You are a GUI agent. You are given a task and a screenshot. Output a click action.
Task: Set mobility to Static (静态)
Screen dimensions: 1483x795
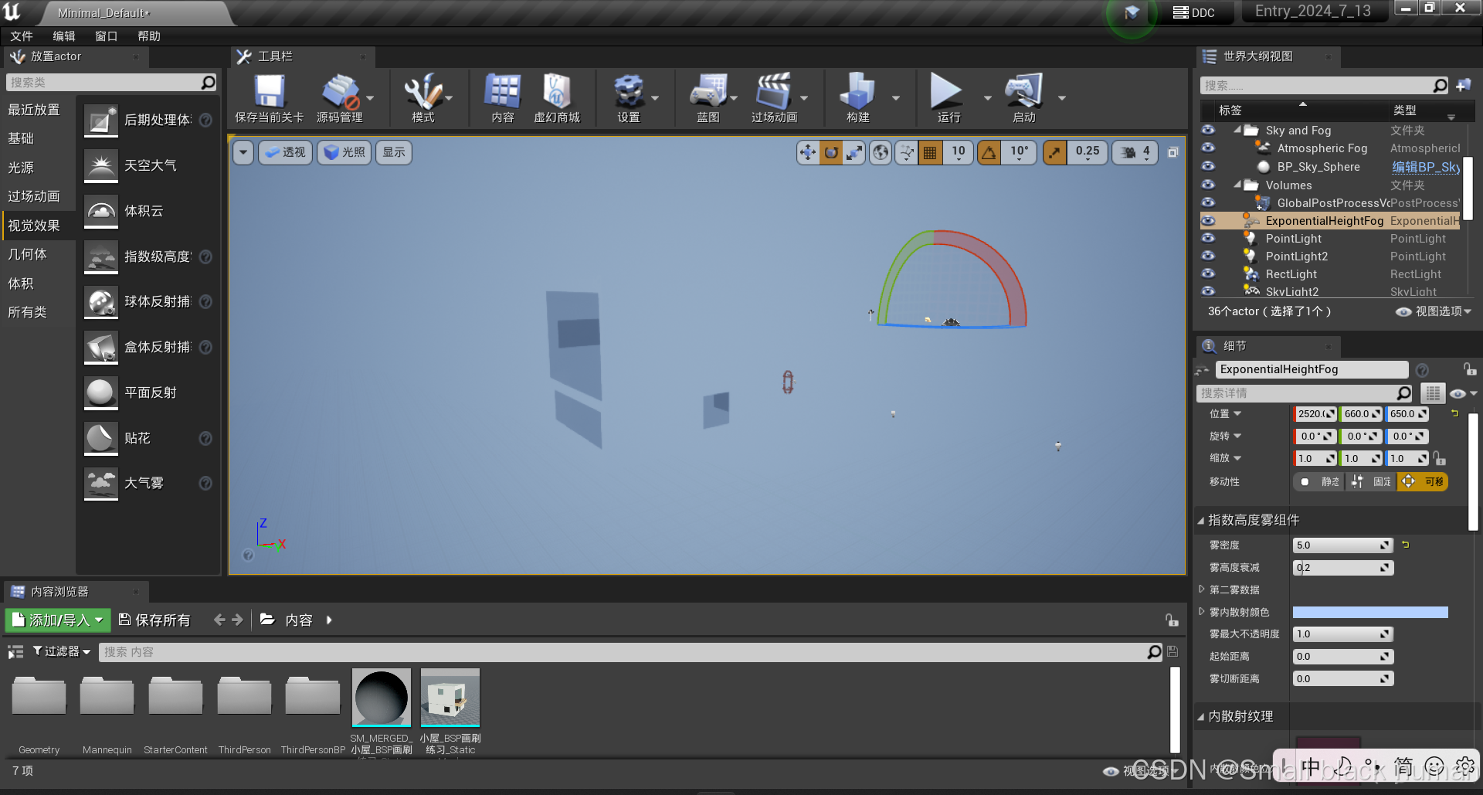(1320, 482)
